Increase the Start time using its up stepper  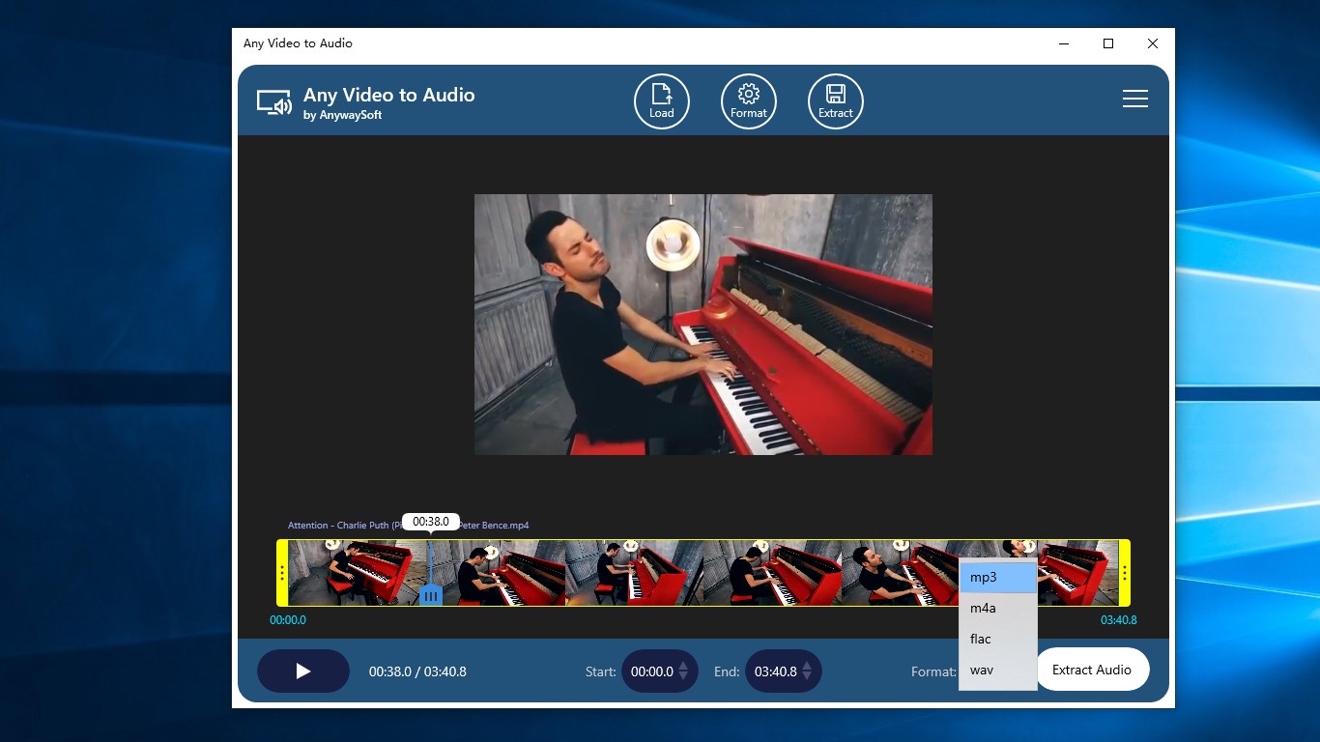click(x=685, y=666)
